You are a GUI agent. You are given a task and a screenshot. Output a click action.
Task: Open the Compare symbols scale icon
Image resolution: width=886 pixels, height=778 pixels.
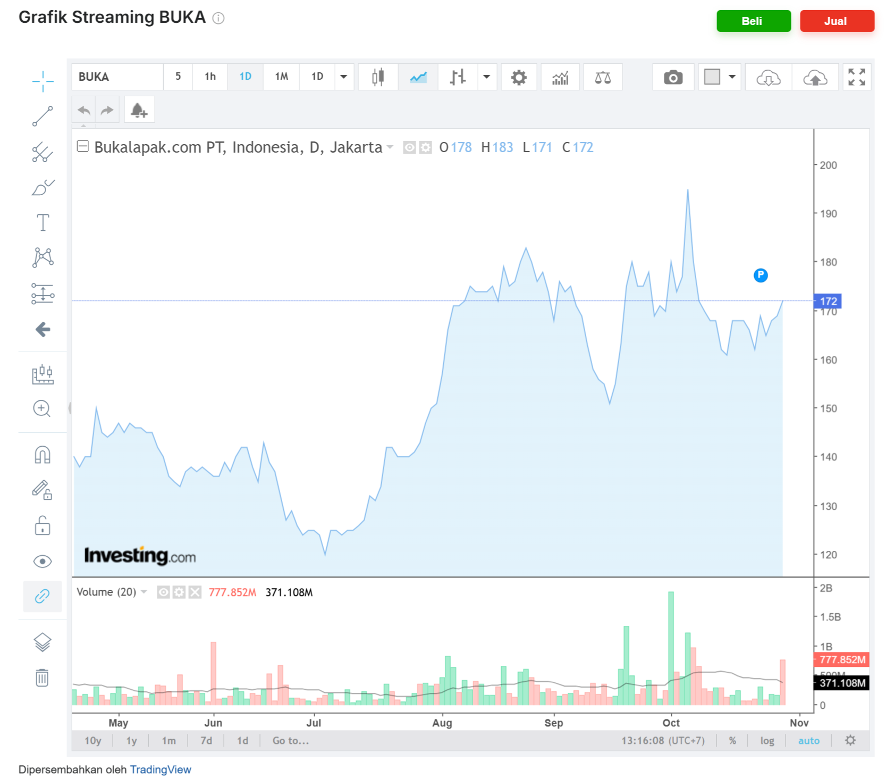pos(602,78)
